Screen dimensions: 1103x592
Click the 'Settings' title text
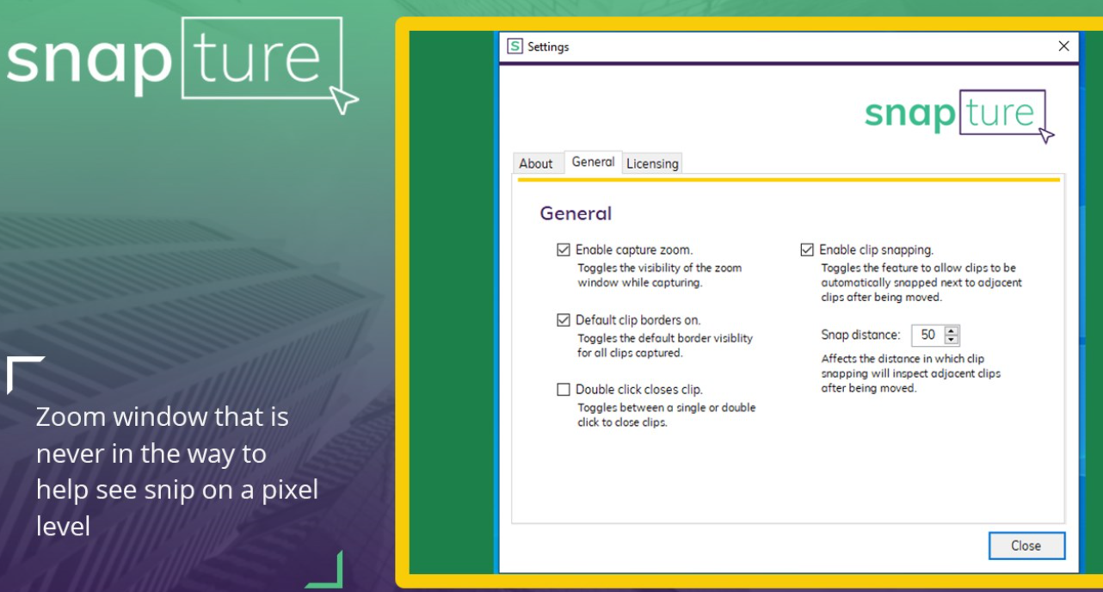tap(548, 46)
